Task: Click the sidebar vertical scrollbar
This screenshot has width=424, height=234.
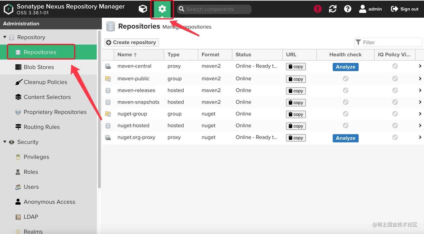Action: (x=99, y=109)
